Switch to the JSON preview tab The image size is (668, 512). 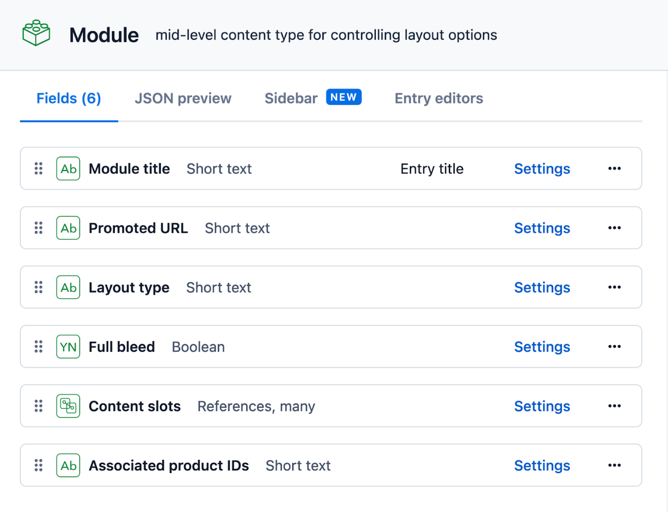click(x=183, y=98)
